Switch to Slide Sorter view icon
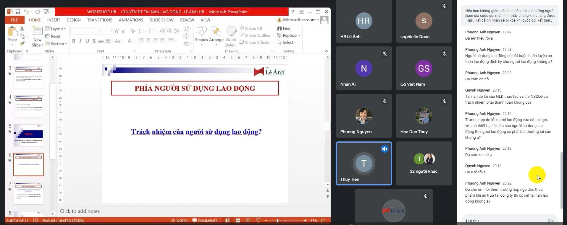 [238, 221]
